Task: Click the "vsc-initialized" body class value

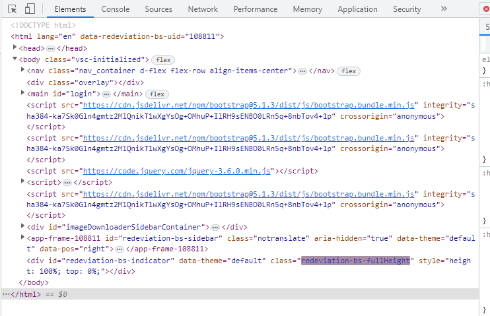Action: coord(108,59)
